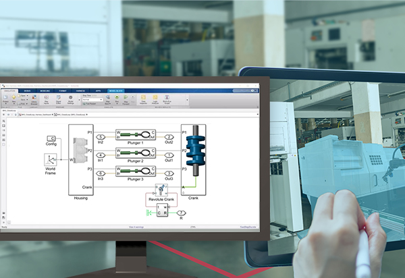This screenshot has width=405, height=278.
Task: Switch to the Debug tab
Action: pyautogui.click(x=28, y=90)
